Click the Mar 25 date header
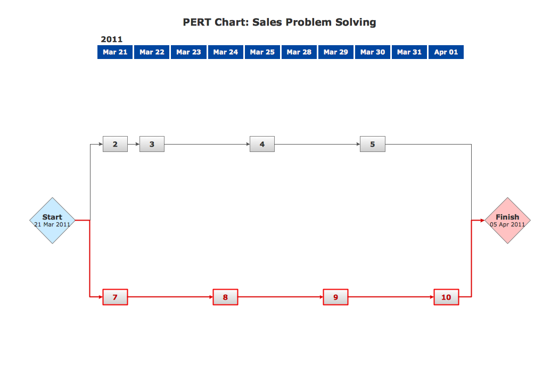The width and height of the screenshot is (559, 372). click(262, 52)
